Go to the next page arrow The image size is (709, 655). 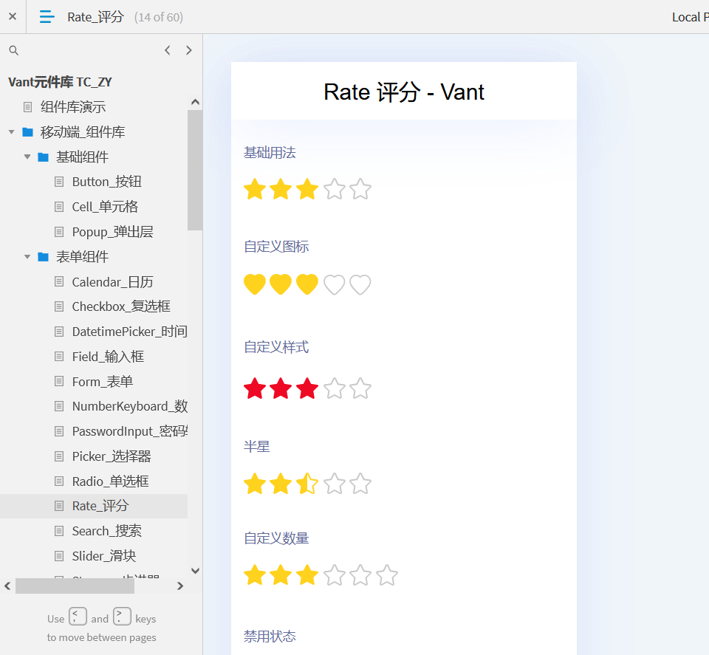189,50
